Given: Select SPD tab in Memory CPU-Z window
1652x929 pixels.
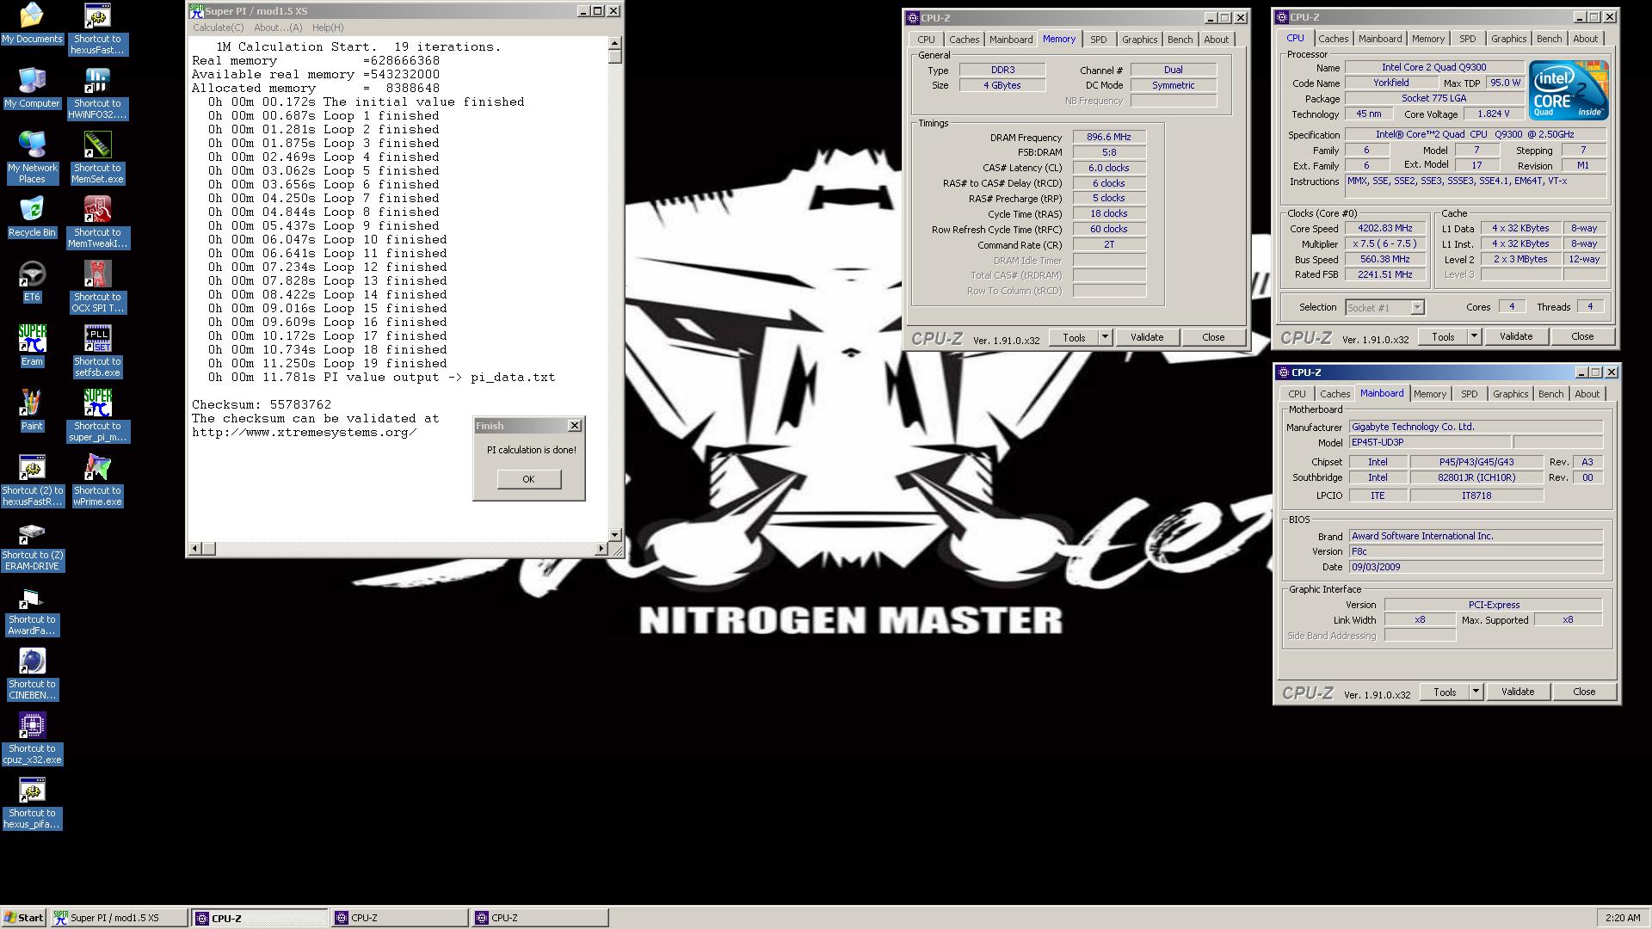Looking at the screenshot, I should [x=1098, y=40].
